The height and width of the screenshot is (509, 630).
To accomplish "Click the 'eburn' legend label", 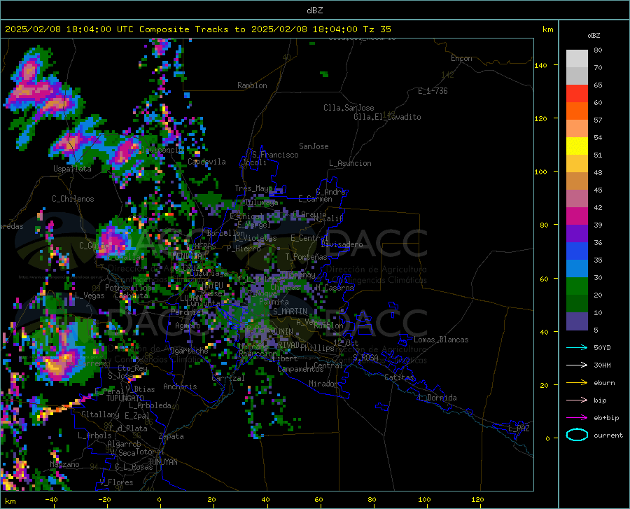I will [x=604, y=383].
